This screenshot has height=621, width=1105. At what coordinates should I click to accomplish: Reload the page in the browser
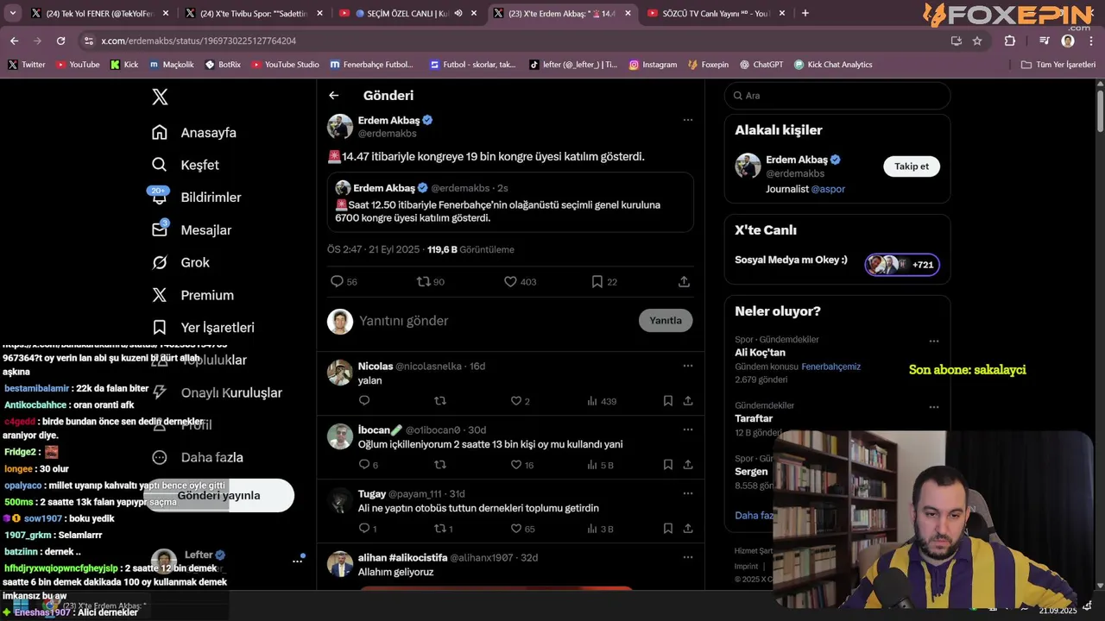coord(60,41)
